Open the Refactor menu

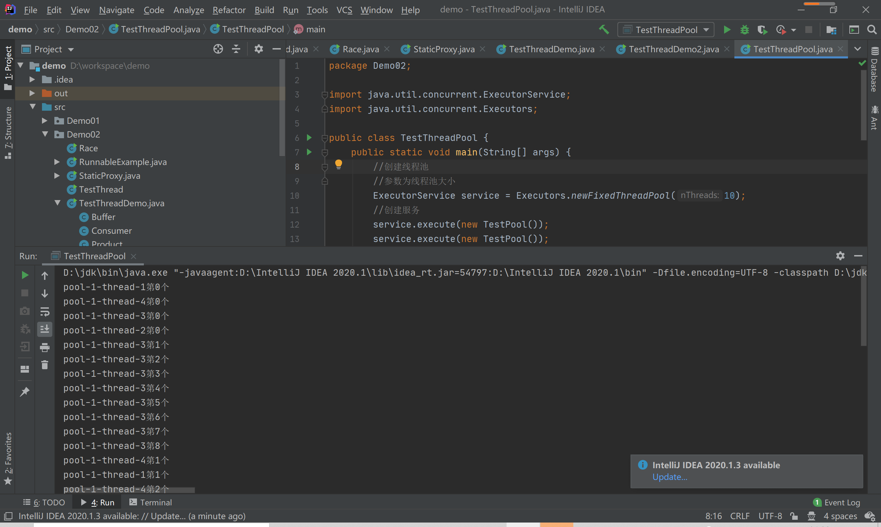(x=229, y=10)
